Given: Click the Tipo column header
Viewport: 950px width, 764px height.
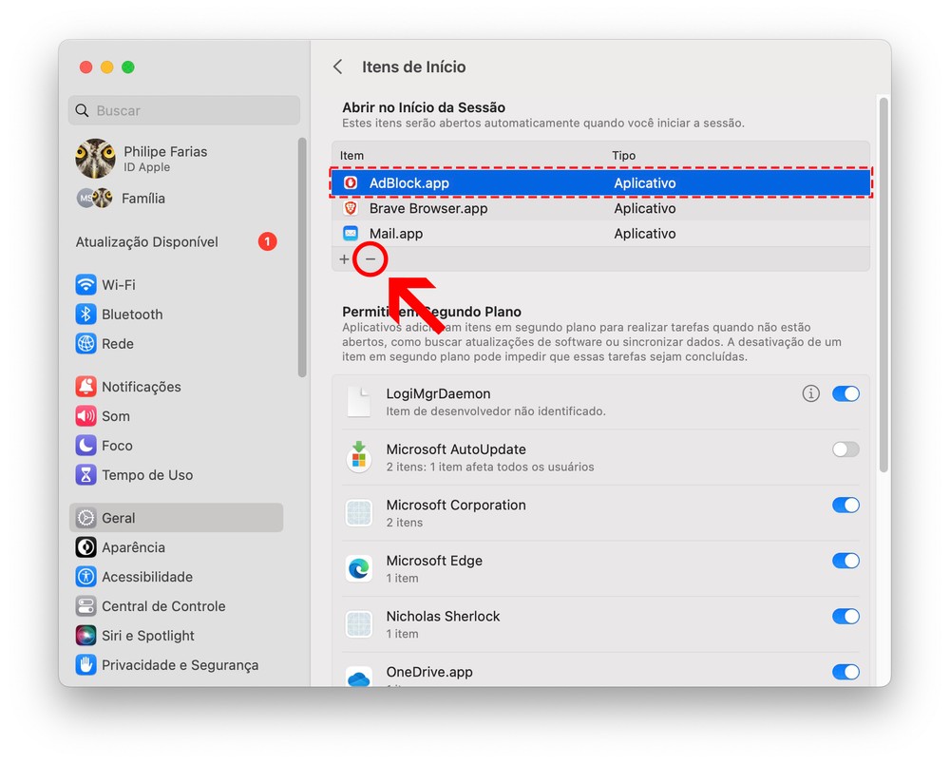Looking at the screenshot, I should pyautogui.click(x=623, y=155).
